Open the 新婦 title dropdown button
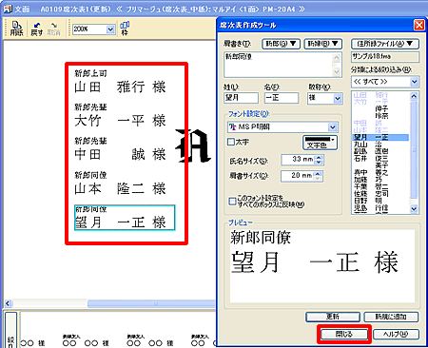 322,44
